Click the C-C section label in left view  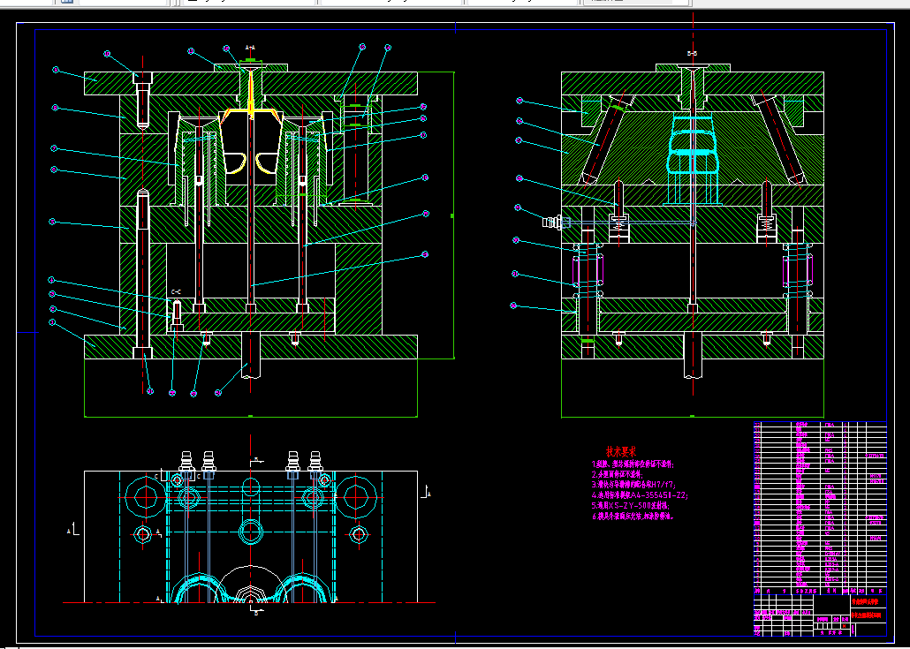[176, 291]
